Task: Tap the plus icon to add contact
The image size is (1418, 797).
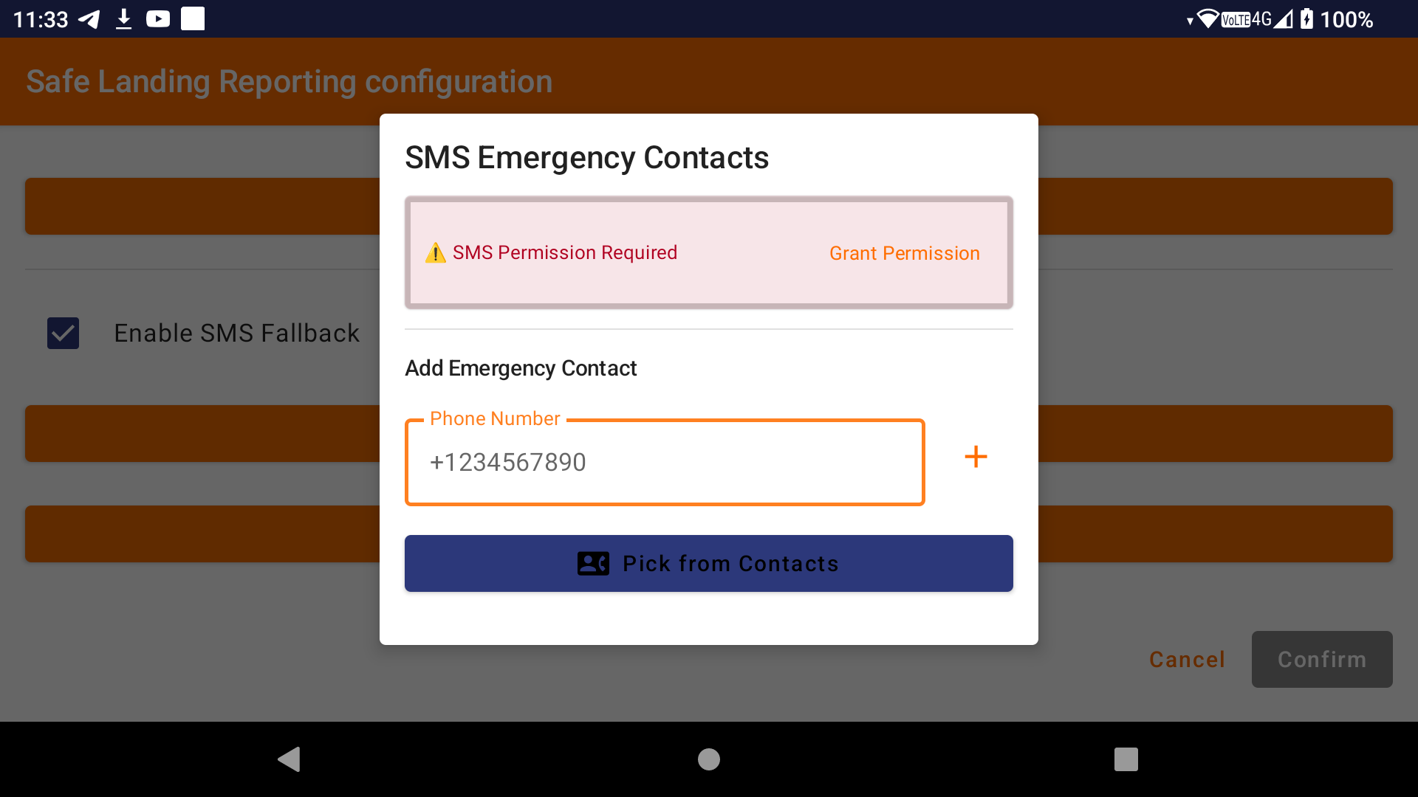Action: 976,458
